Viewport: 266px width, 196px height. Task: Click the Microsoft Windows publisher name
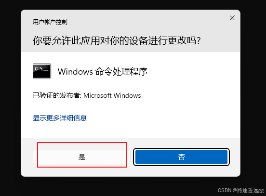point(112,95)
